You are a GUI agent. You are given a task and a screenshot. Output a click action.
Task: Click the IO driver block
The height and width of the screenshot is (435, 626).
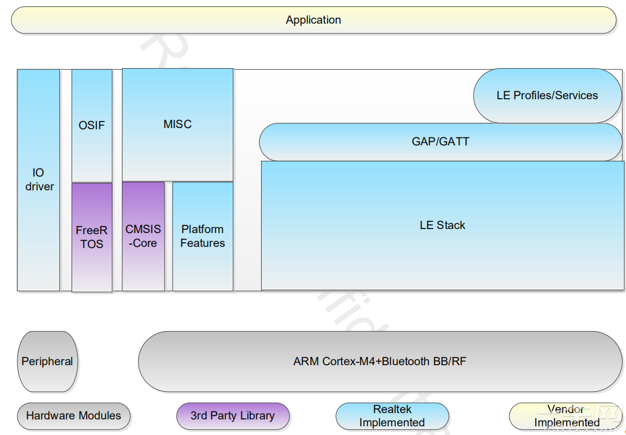click(38, 179)
